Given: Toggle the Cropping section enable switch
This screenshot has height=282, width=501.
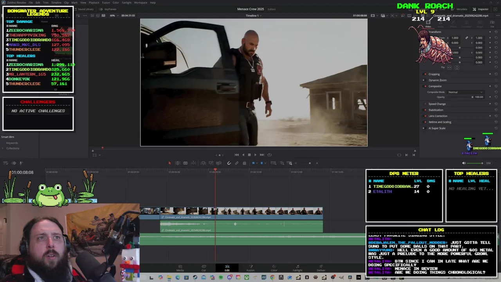Looking at the screenshot, I should 425,74.
